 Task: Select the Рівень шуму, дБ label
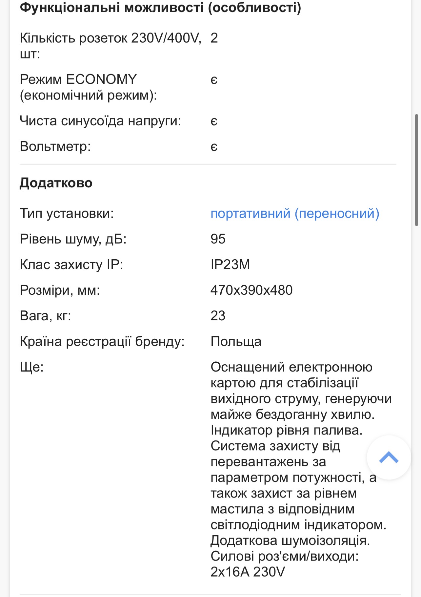pos(73,239)
